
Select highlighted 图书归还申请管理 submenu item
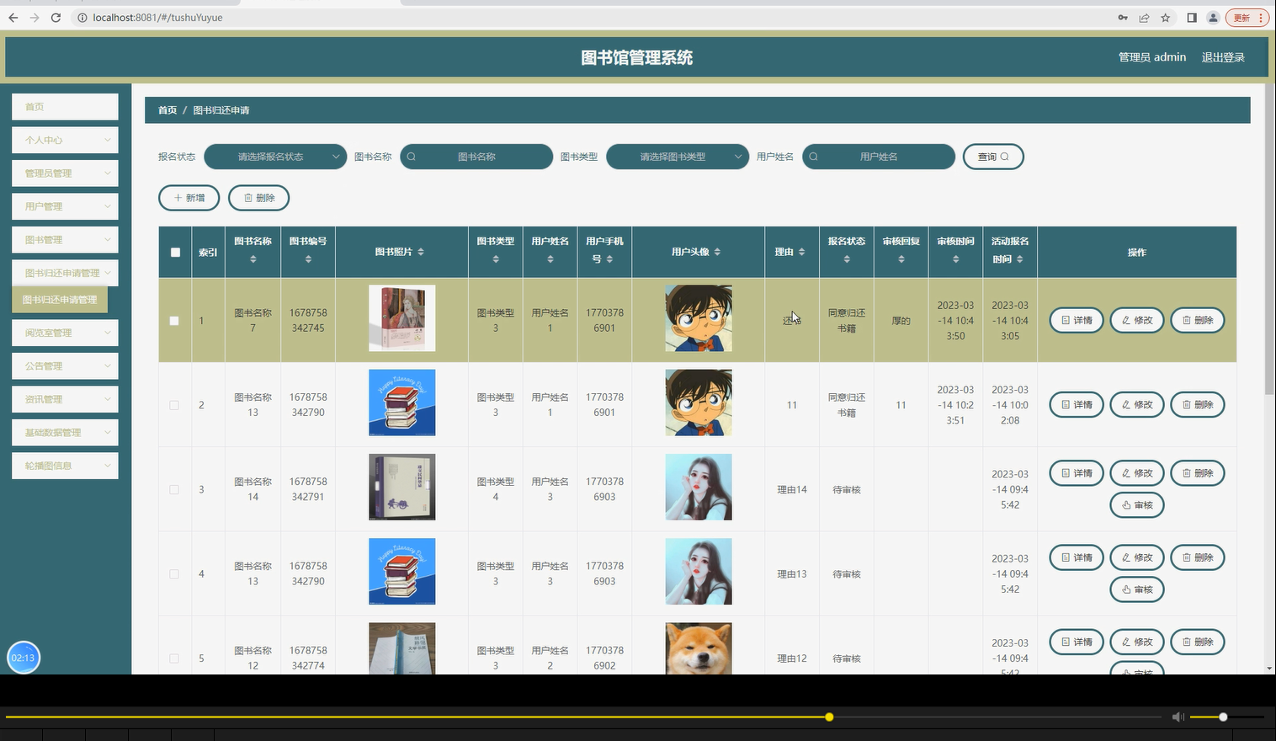(60, 300)
